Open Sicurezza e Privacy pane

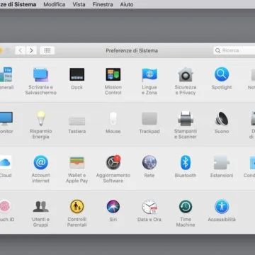pos(186,81)
